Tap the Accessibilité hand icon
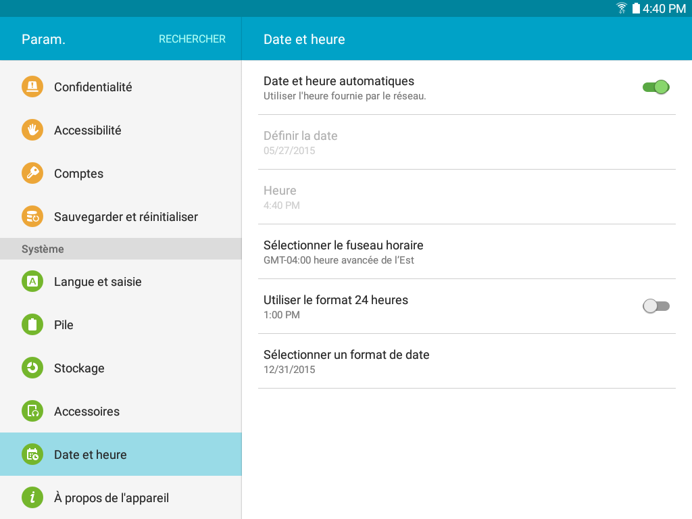Image resolution: width=692 pixels, height=519 pixels. tap(32, 130)
